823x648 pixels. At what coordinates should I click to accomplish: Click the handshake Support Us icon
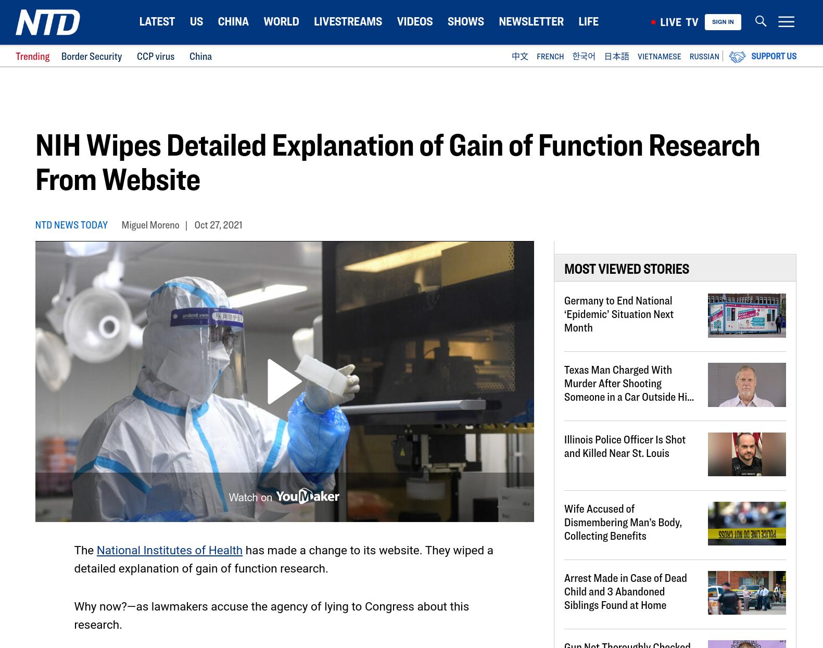point(737,57)
